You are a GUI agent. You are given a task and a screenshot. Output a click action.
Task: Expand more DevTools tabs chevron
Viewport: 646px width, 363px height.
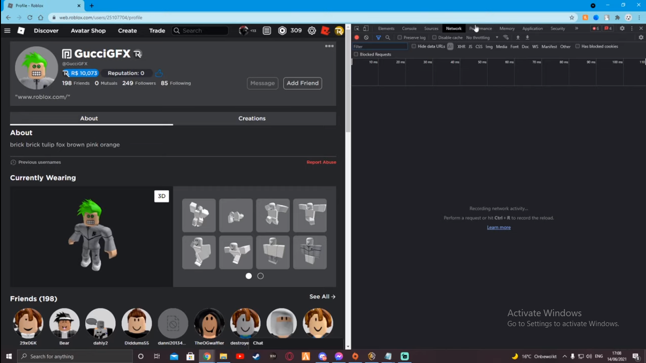coord(576,28)
